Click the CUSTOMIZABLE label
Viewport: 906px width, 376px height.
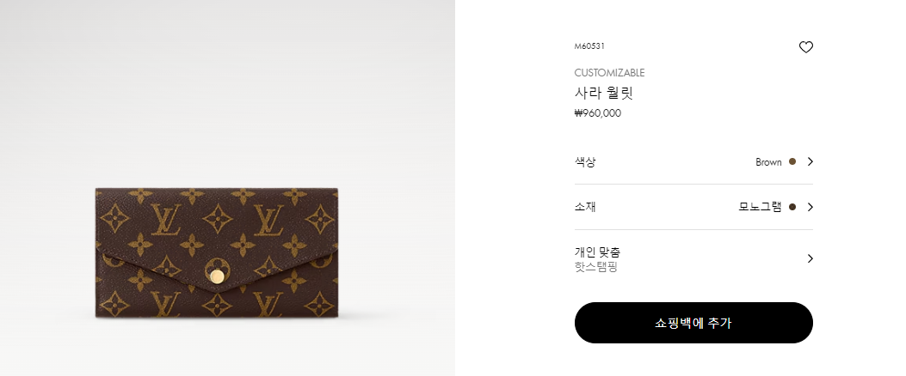609,73
